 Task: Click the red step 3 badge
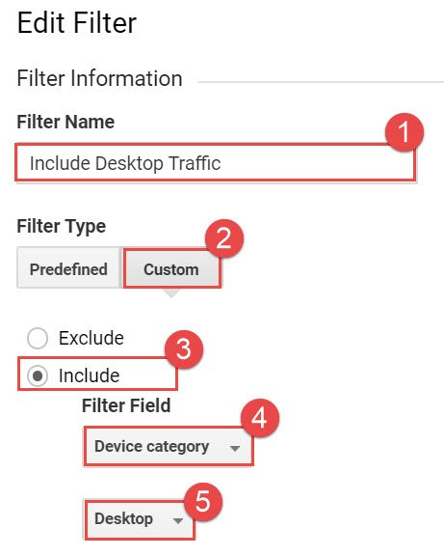184,349
